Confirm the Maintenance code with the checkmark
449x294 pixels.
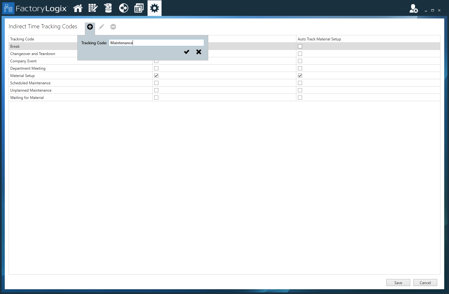pyautogui.click(x=186, y=52)
